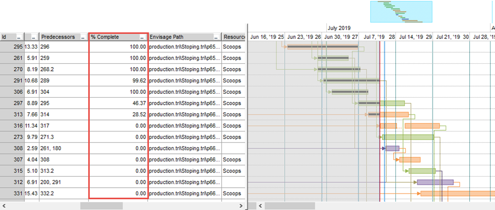
Task: Select the 46.37 percent complete cell
Action: point(118,103)
